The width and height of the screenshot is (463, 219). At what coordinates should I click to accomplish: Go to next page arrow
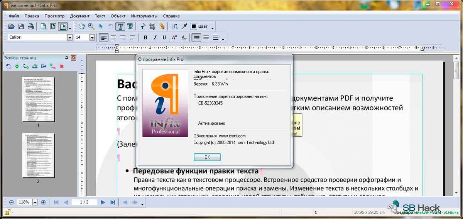pyautogui.click(x=103, y=202)
